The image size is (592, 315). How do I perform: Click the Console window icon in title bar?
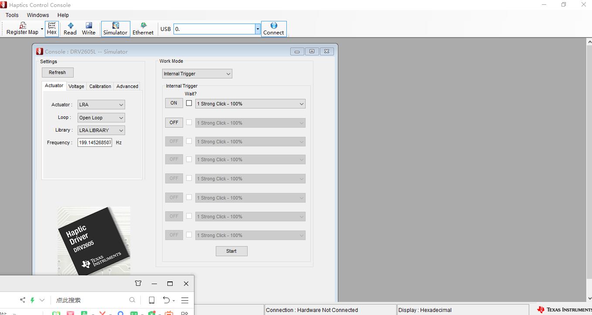[x=40, y=51]
